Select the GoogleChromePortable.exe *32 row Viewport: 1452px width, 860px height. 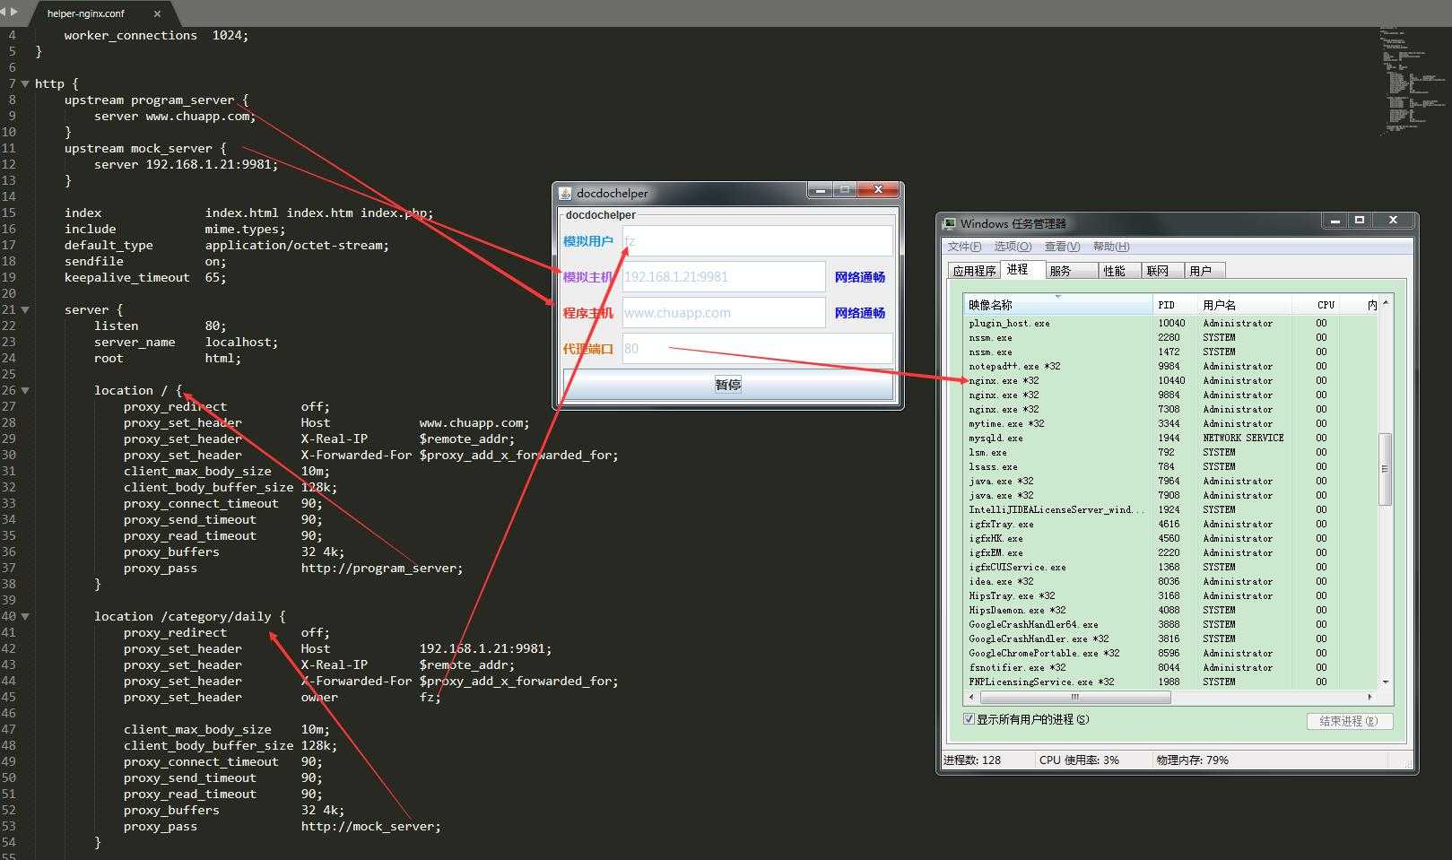point(1171,653)
